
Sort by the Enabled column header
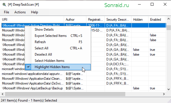tap(157, 20)
